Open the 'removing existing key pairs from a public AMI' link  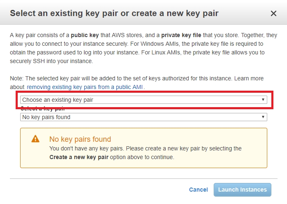(85, 87)
